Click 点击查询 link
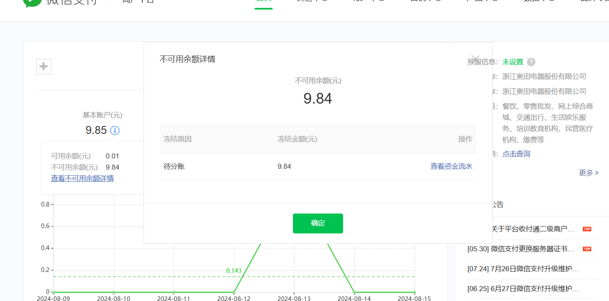The height and width of the screenshot is (301, 609). pyautogui.click(x=516, y=154)
